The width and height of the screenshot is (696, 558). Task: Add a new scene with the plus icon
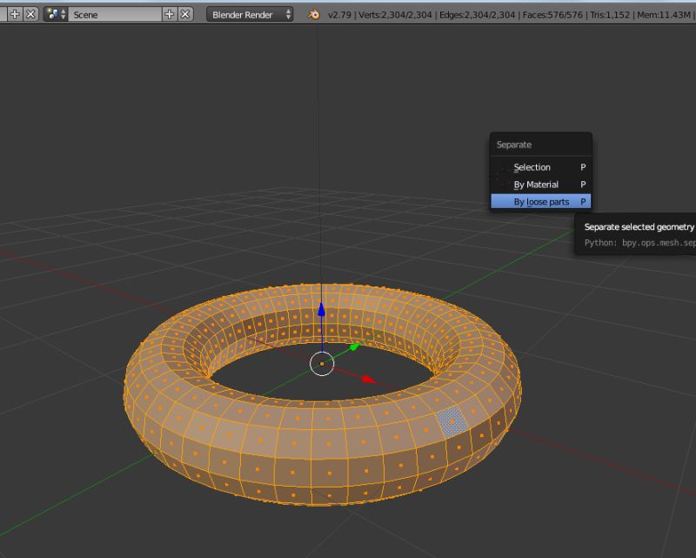(x=168, y=14)
